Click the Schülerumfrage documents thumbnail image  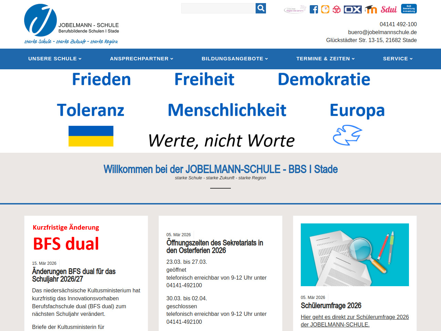point(355,255)
